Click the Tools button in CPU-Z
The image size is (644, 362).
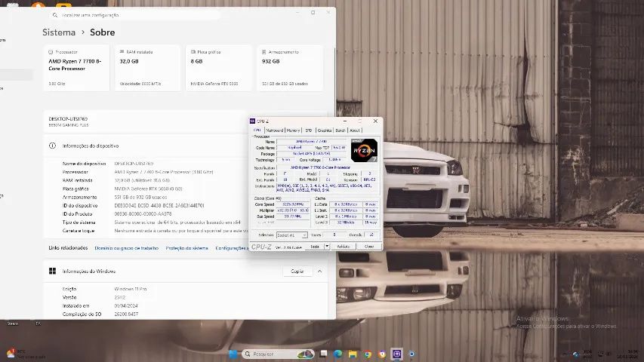[x=315, y=247]
